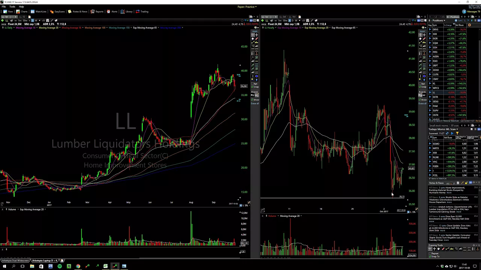Toggle Rpt checkbox in right chart drawing toolbar
This screenshot has height=270, width=481.
[x=420, y=84]
